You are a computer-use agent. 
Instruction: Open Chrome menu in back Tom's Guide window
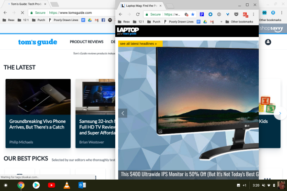click(282, 12)
